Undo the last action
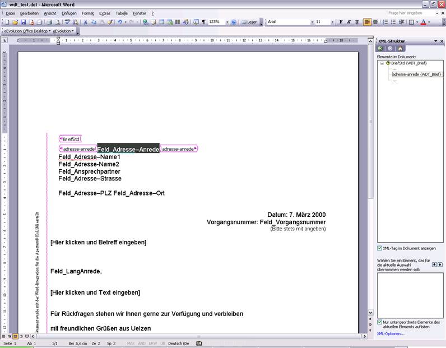 coord(119,22)
